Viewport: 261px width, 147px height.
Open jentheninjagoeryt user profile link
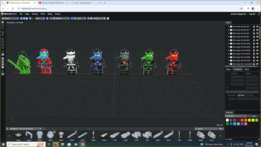(238, 14)
